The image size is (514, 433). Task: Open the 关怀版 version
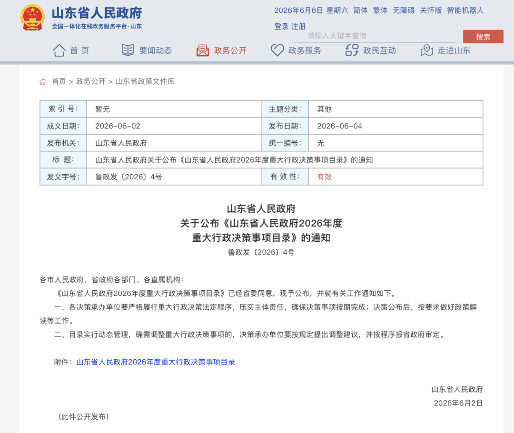pyautogui.click(x=431, y=10)
